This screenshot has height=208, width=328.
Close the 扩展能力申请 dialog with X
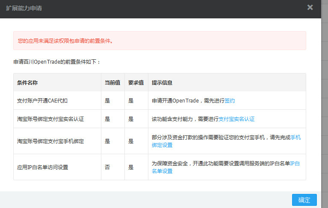click(310, 8)
